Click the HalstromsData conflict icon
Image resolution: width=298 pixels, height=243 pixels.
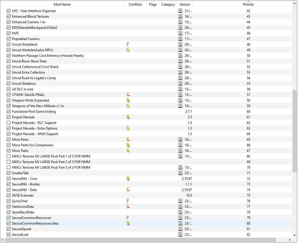[x=128, y=207]
